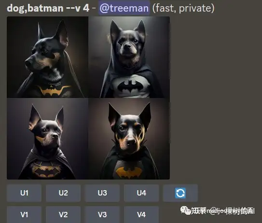Click the WeChat logo in the watermark
Viewport: 262px width, 223px height.
185,210
